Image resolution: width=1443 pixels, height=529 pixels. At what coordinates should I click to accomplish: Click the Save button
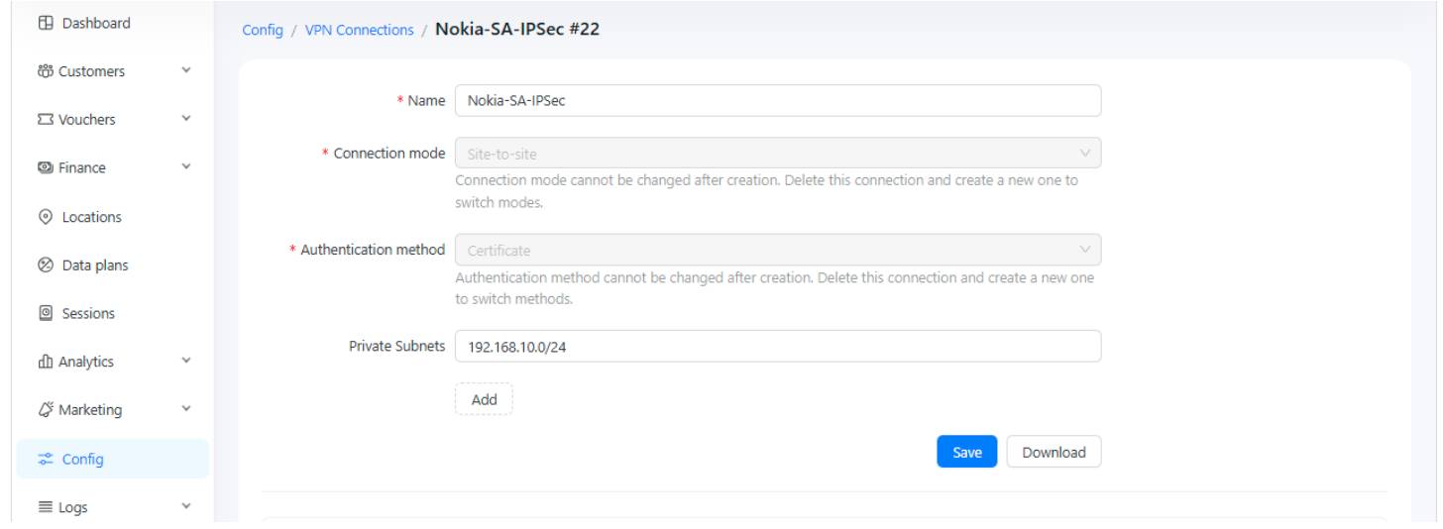(967, 452)
